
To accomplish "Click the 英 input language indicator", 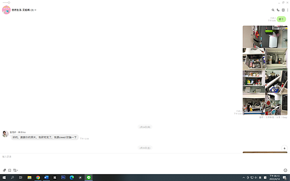I will [260, 178].
